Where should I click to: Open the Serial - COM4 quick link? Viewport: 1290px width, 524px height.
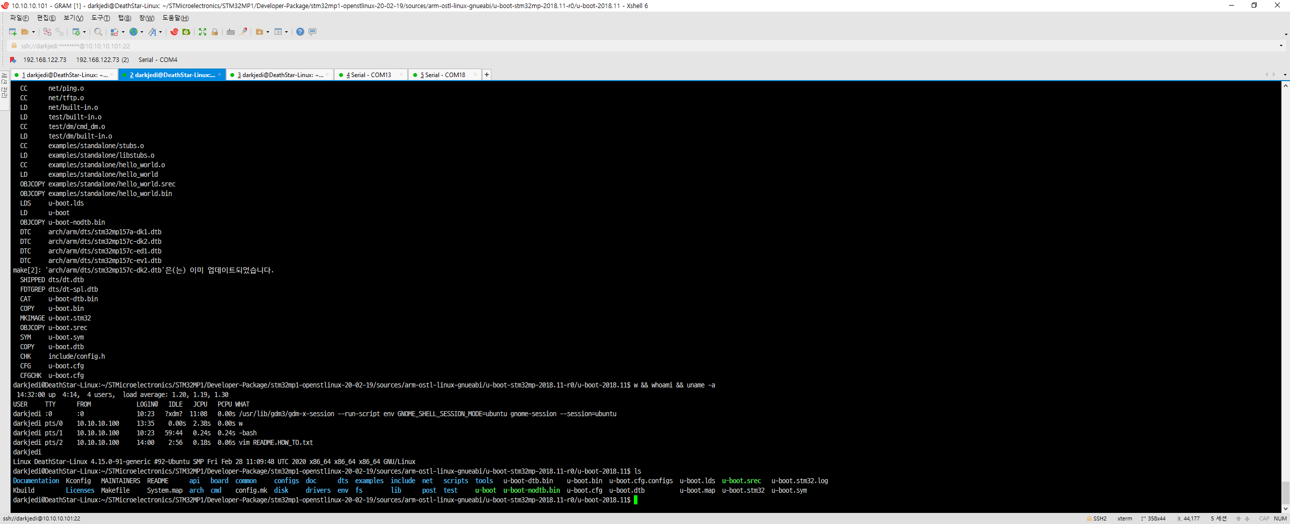point(158,60)
